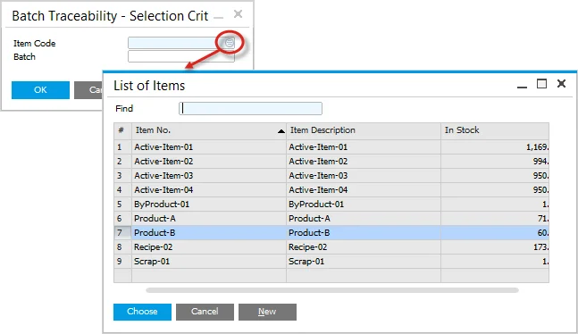Sort by Item Description column header
578x334 pixels.
(x=364, y=130)
